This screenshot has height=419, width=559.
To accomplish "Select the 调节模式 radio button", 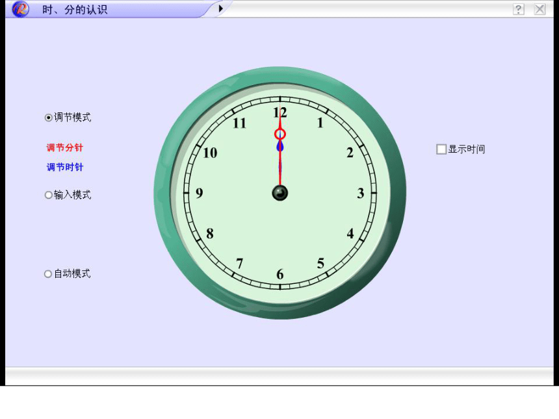I will [x=49, y=118].
